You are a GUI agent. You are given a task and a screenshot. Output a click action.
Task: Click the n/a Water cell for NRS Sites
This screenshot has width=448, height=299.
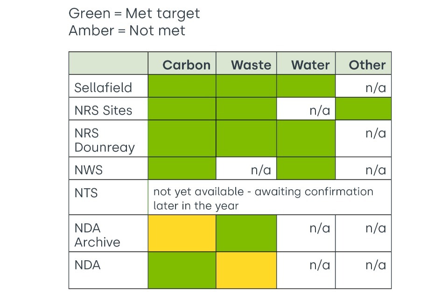320,110
